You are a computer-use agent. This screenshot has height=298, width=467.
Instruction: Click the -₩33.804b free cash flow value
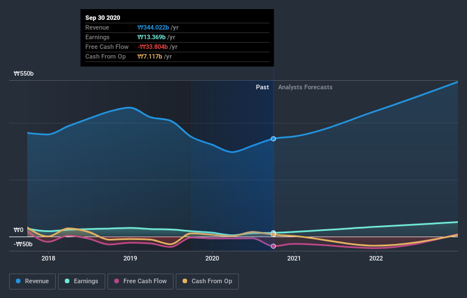point(152,47)
